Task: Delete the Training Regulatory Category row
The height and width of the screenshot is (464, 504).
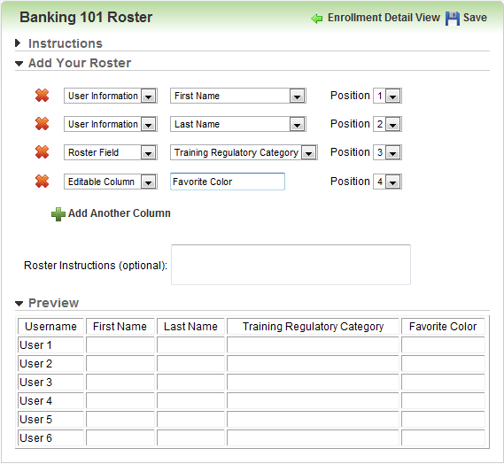Action: [43, 152]
